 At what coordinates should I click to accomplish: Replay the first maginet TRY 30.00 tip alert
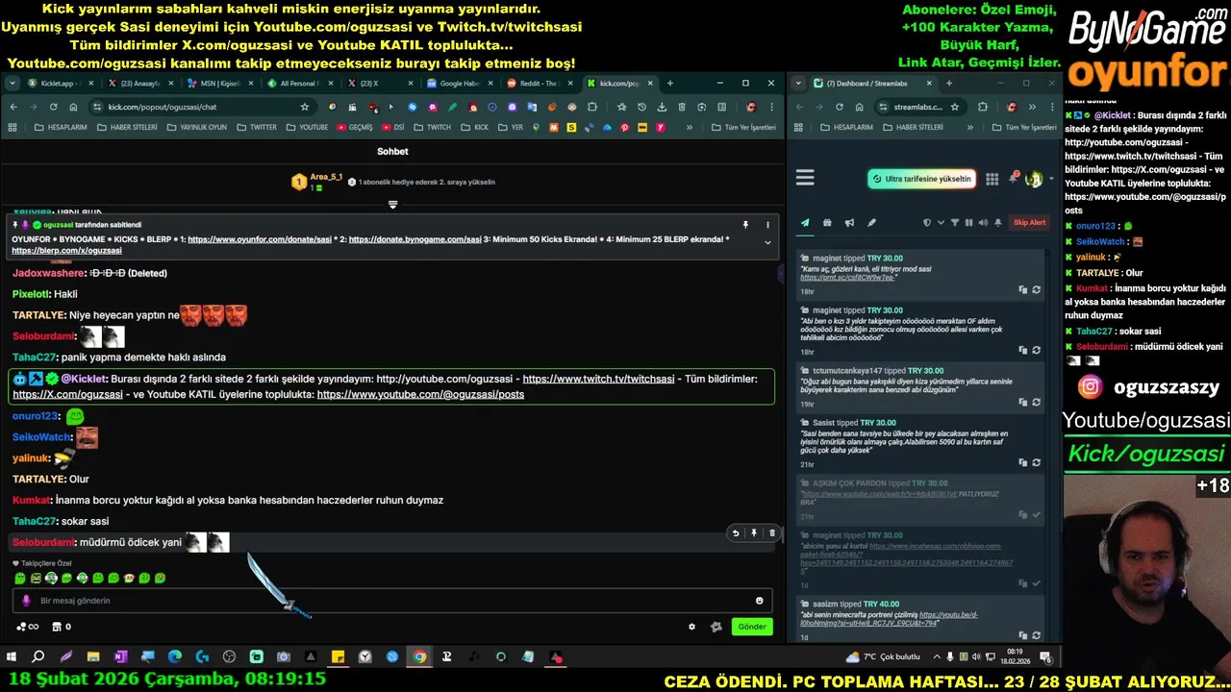click(1036, 289)
